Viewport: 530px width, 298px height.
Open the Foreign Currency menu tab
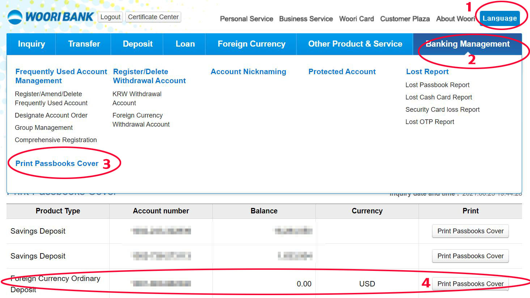(251, 44)
